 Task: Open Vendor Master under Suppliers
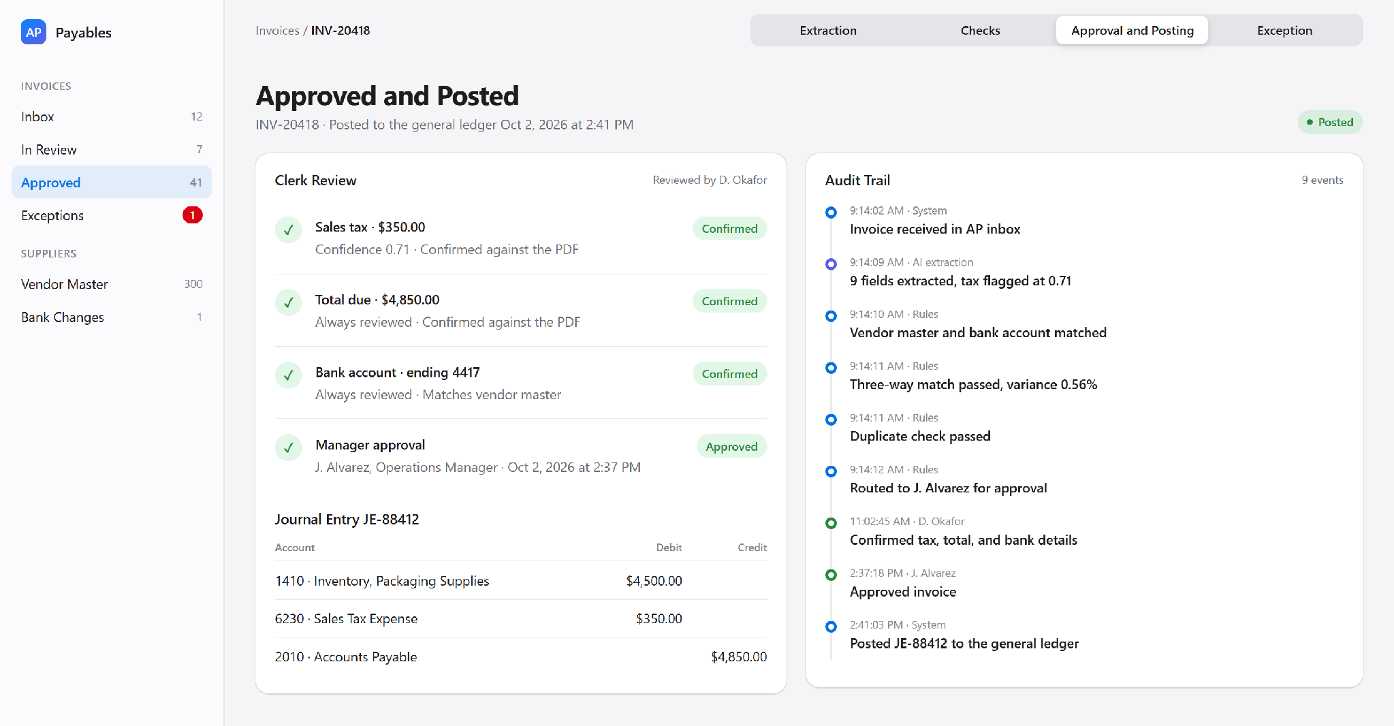point(112,284)
